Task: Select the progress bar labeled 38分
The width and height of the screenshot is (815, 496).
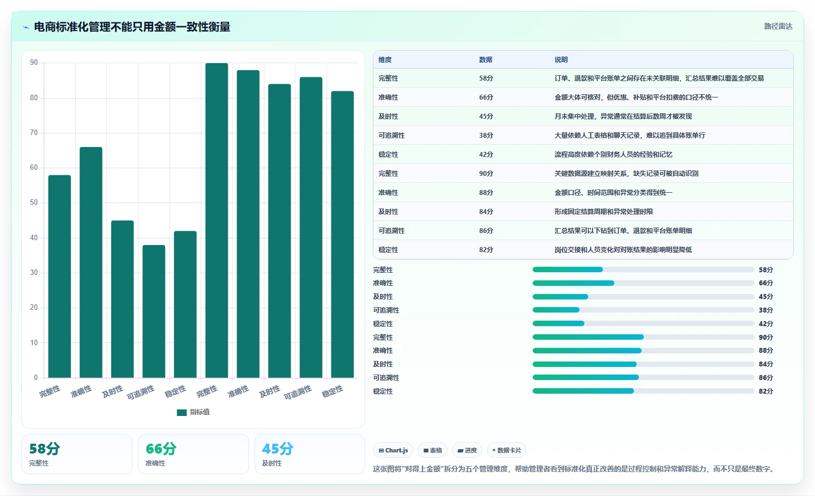Action: 643,310
